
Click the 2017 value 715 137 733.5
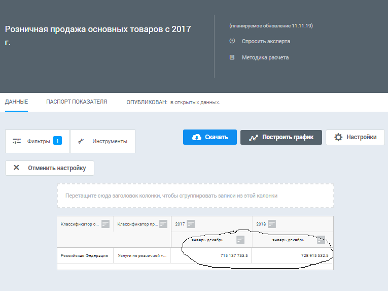[234, 255]
